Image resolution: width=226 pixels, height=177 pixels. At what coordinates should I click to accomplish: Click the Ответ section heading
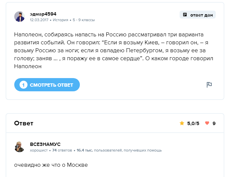[x=24, y=123]
